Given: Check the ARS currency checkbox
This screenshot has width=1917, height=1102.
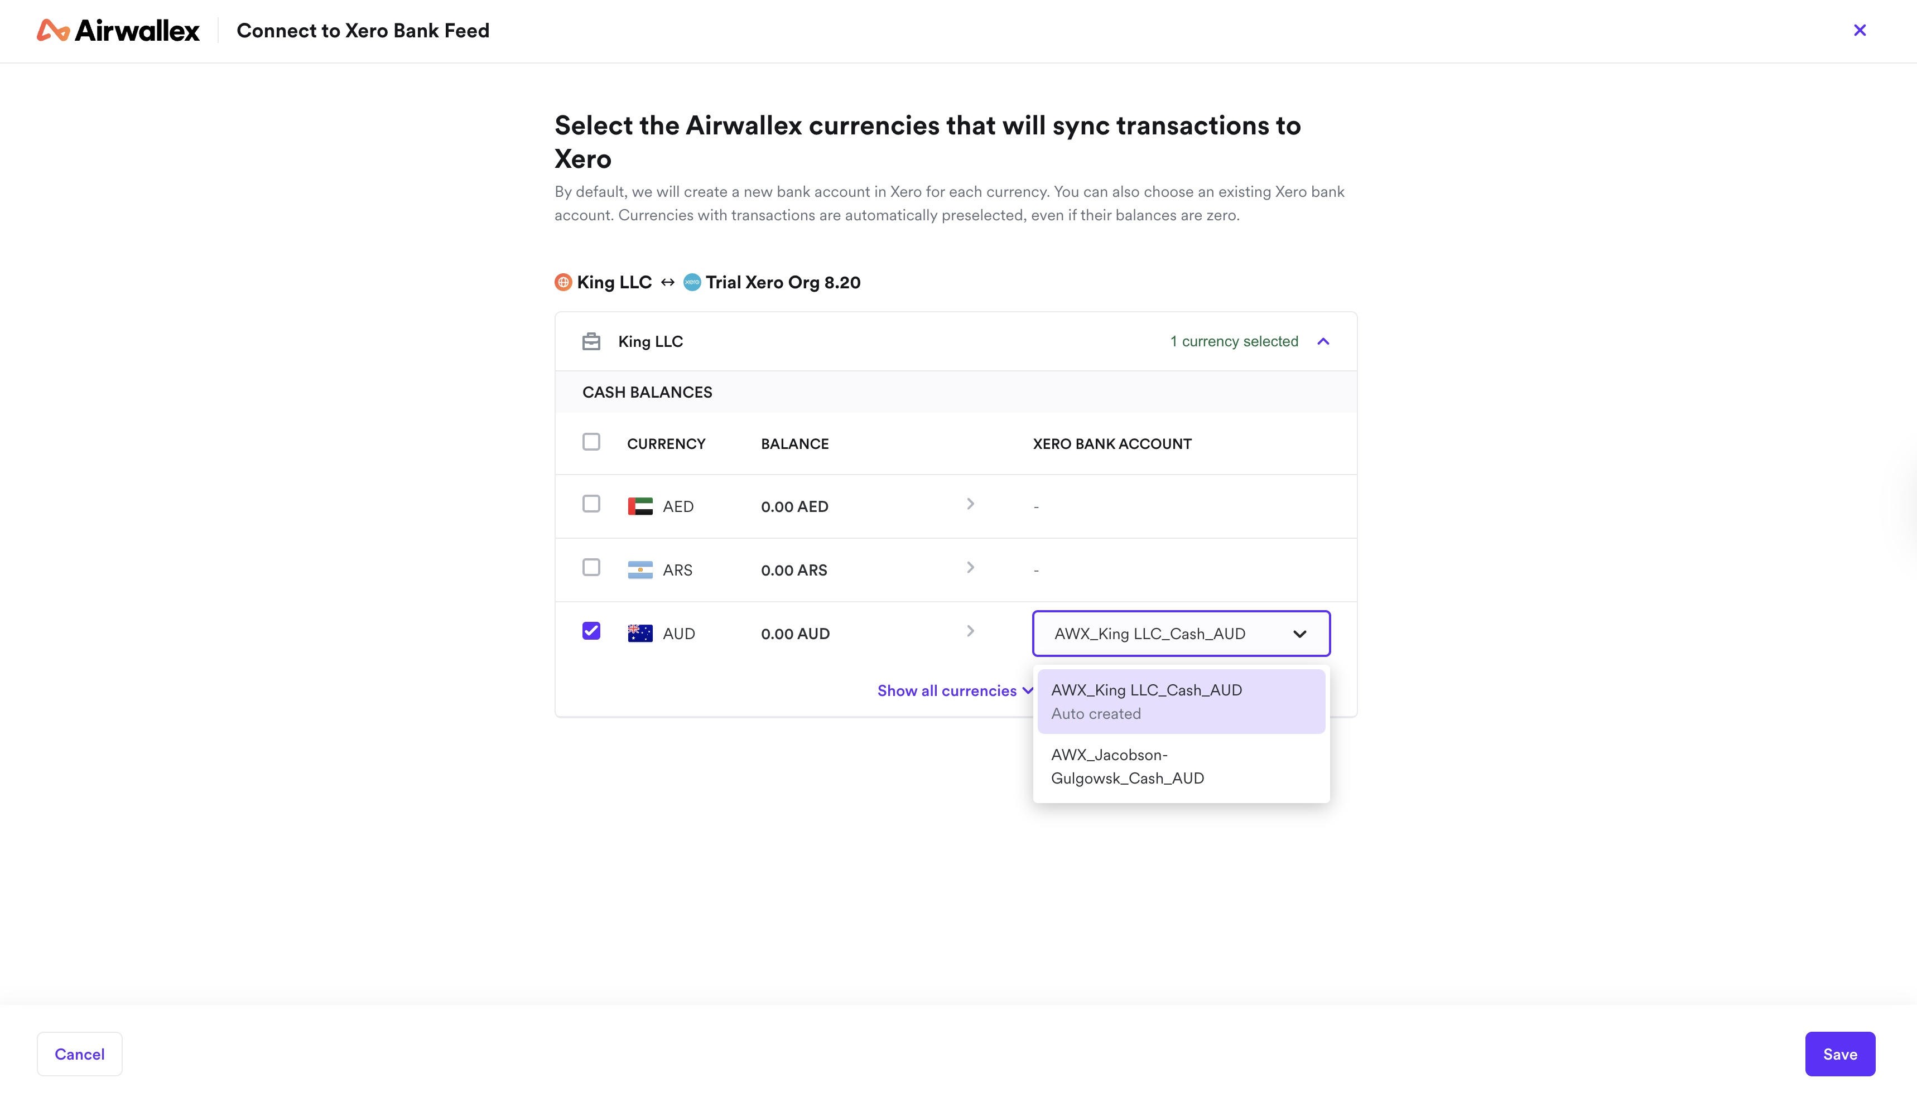Looking at the screenshot, I should [591, 568].
